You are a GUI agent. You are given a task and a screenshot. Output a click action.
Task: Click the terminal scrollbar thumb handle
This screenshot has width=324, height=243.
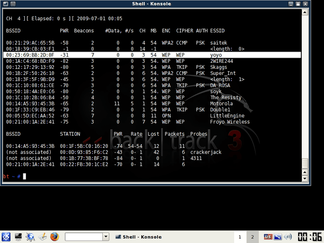[305, 164]
